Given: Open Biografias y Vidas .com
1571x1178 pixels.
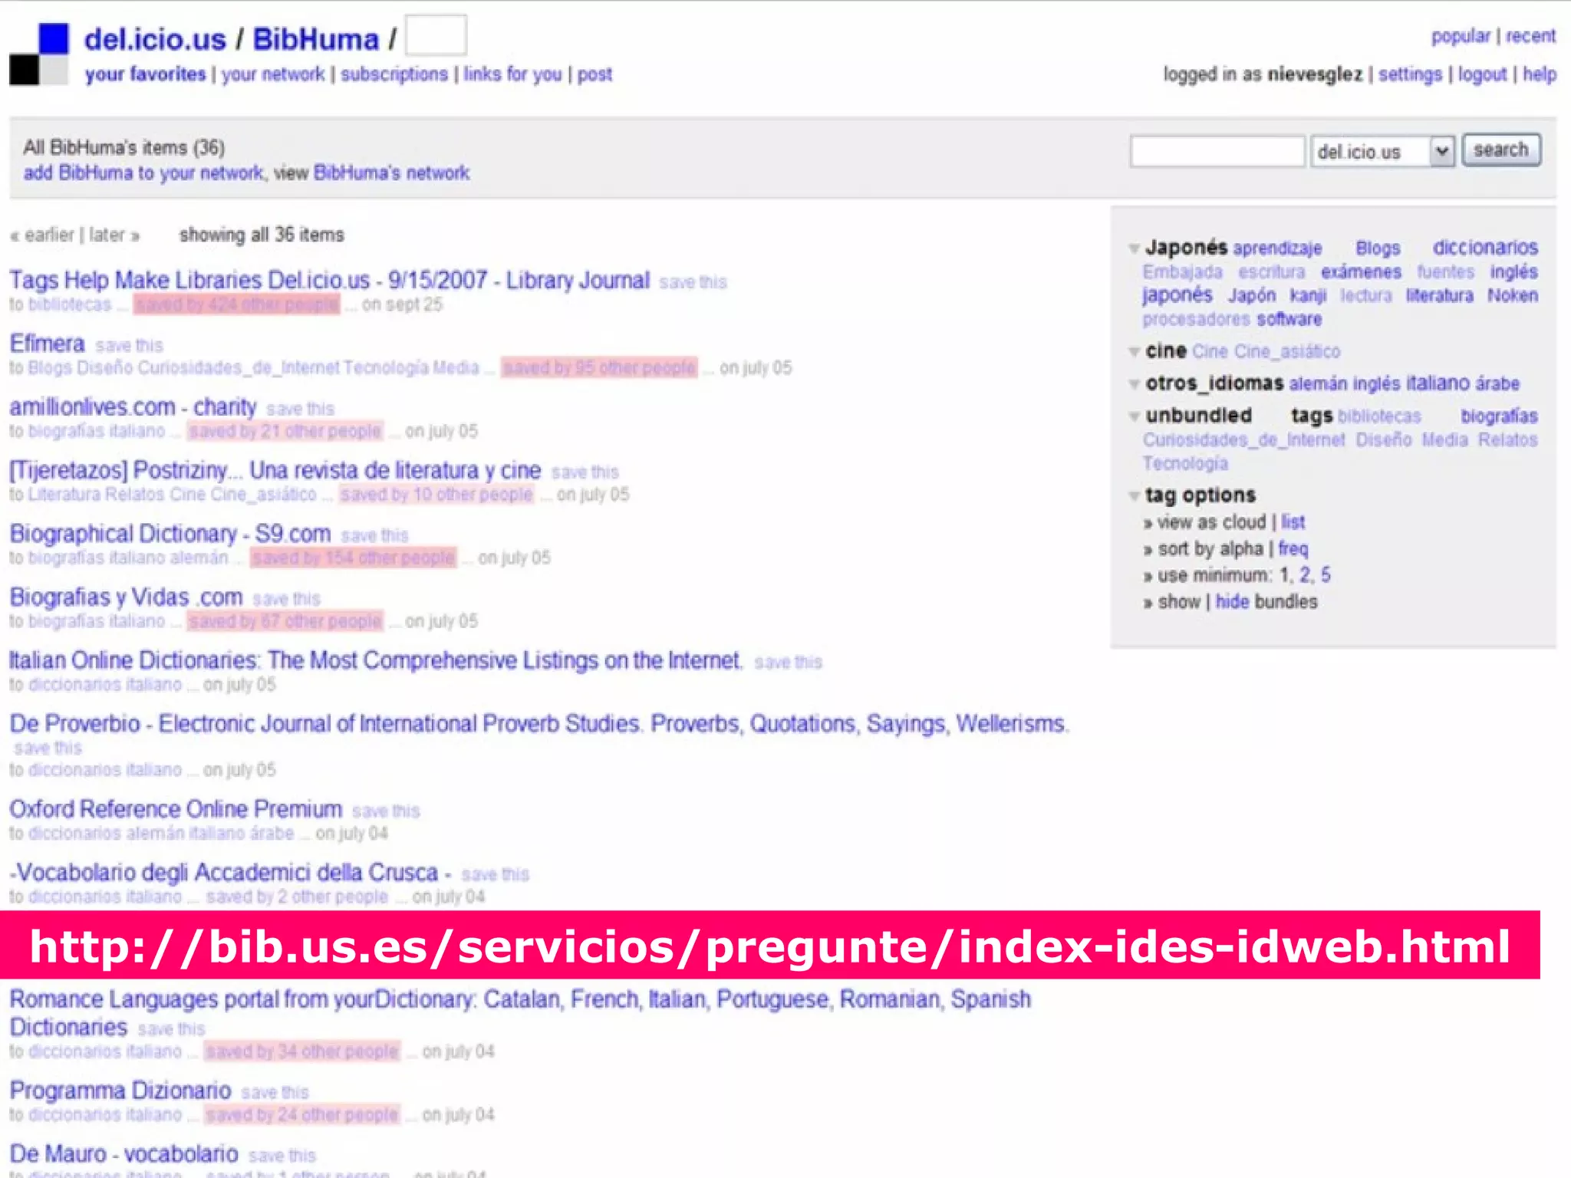Looking at the screenshot, I should point(126,597).
